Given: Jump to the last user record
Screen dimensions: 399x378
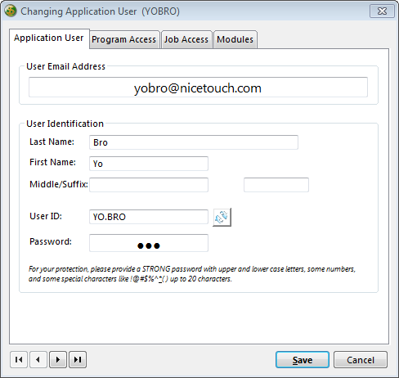Looking at the screenshot, I should (x=78, y=359).
